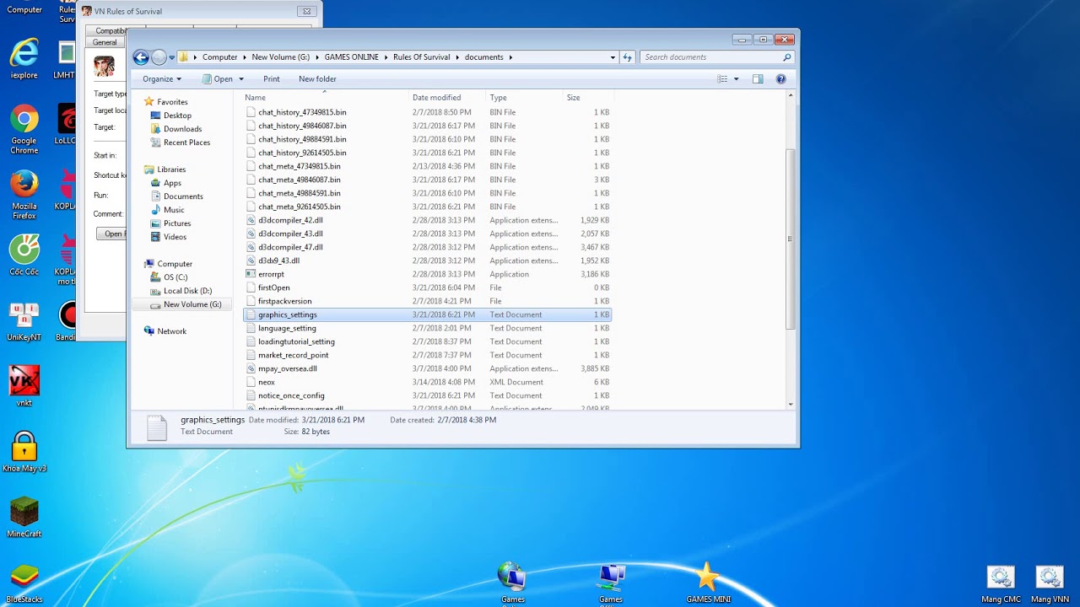Launch the iexplore desktop shortcut
This screenshot has width=1080, height=607.
point(24,58)
